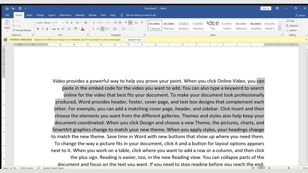Click in the Tell me what you want to do field

click(x=141, y=15)
